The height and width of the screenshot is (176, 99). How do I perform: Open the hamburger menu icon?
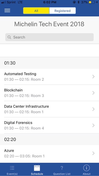[7, 11]
